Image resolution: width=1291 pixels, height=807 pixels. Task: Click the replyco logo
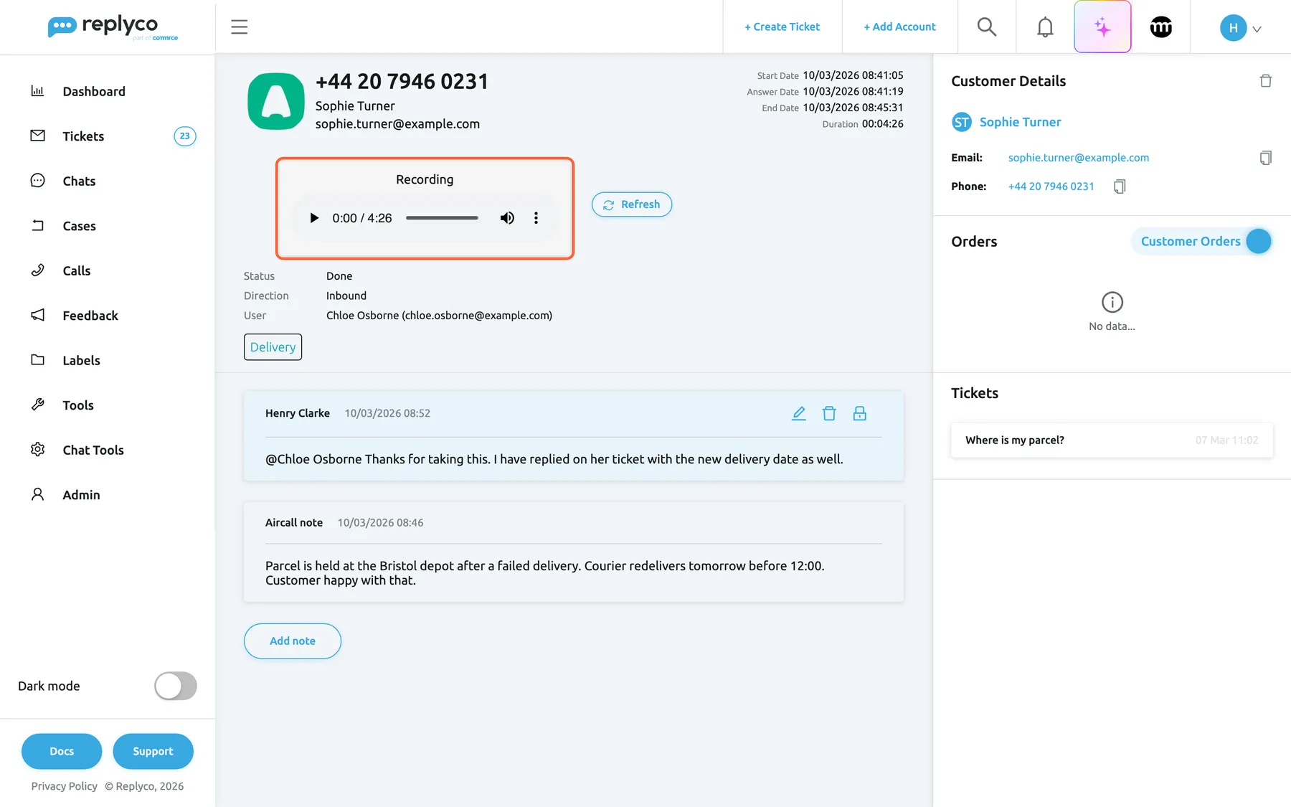(113, 27)
